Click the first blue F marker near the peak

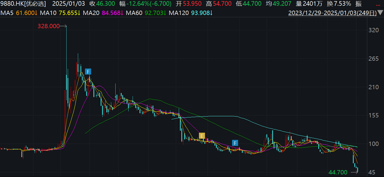pos(88,71)
